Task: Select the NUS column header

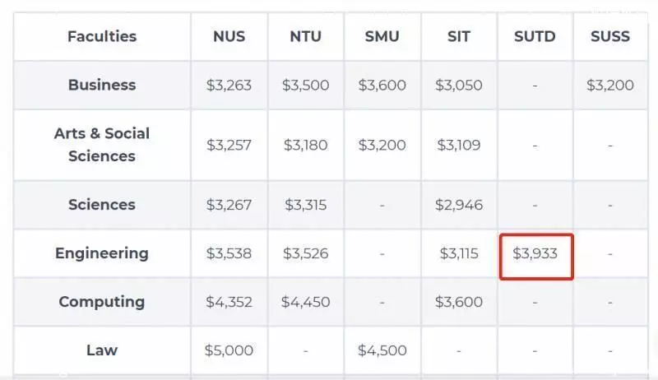Action: (x=229, y=36)
